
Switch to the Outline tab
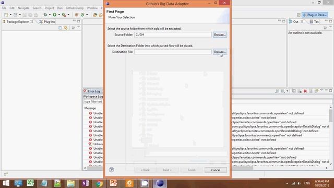(x=296, y=22)
